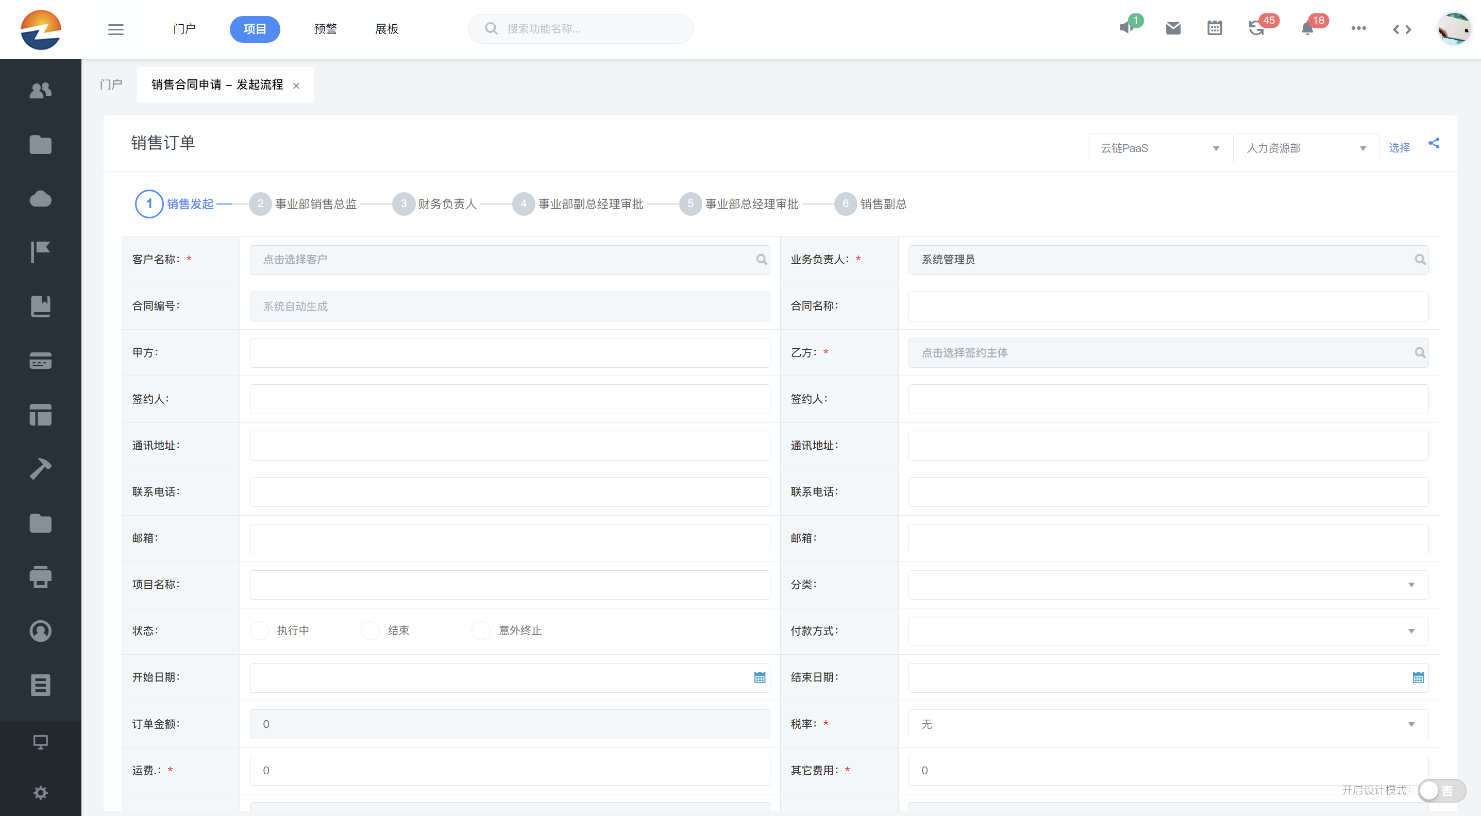Switch to the 门户 tab
The image size is (1481, 816).
pos(111,84)
